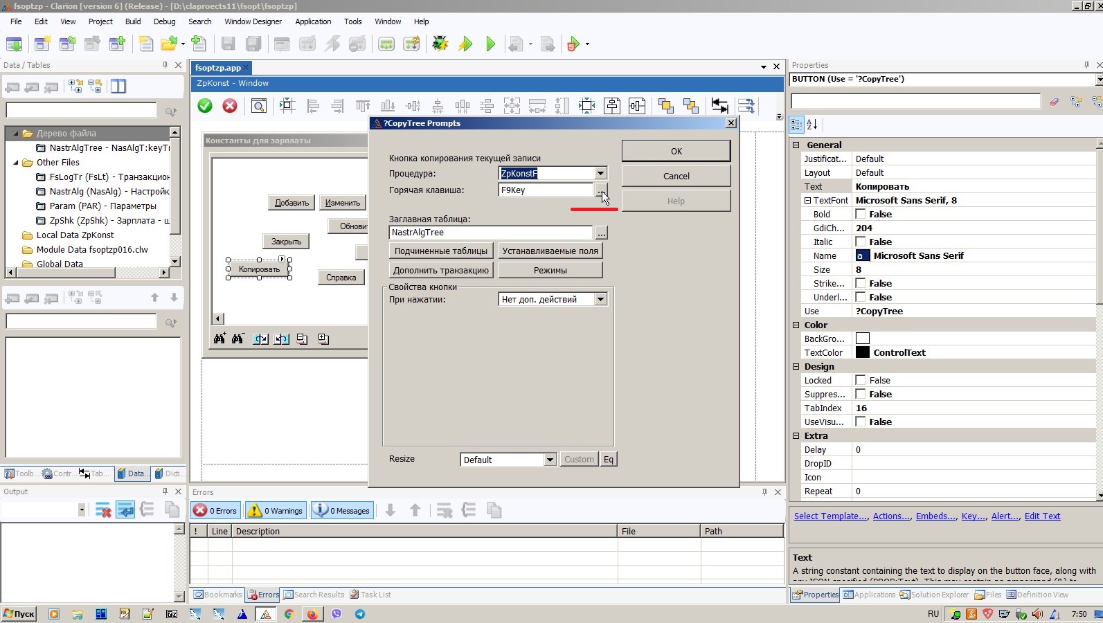Click the green bug debug icon

440,44
